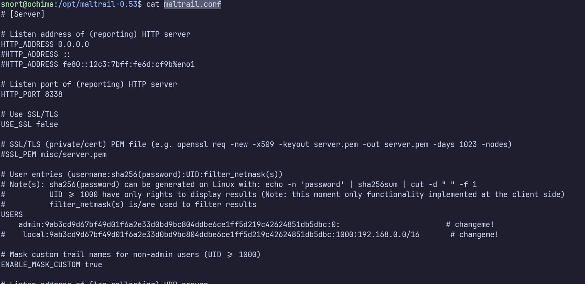This screenshot has width=585, height=284.
Task: Click the commented #HTTP_ADDRESS :: line
Action: point(36,54)
